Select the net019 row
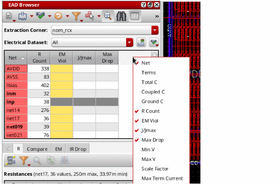The height and width of the screenshot is (185, 280). [16, 127]
